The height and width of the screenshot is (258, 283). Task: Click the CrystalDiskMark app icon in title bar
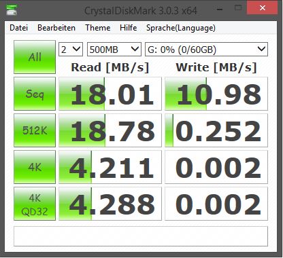[12, 10]
